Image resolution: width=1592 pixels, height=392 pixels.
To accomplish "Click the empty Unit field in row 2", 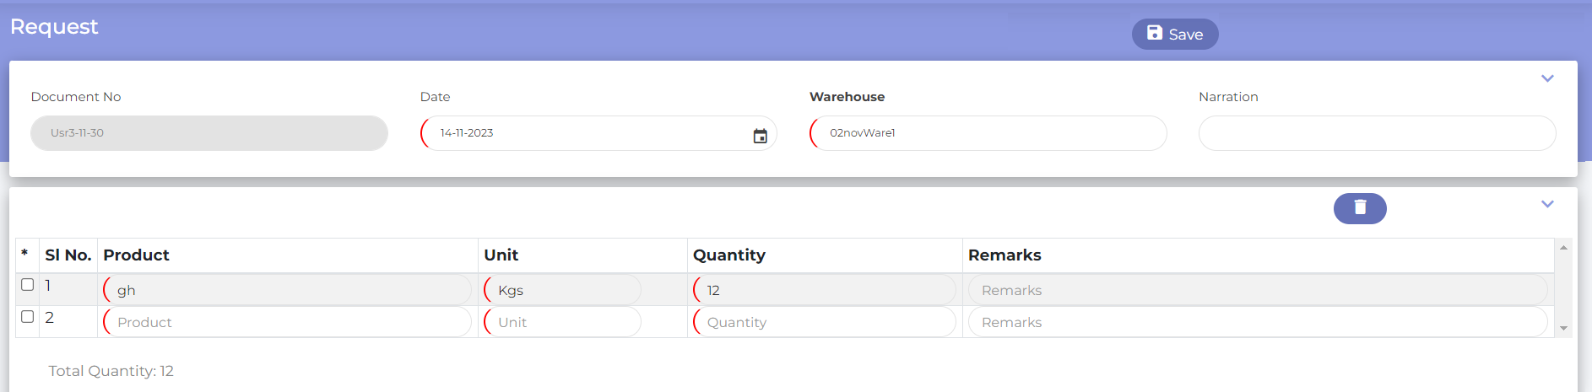I will [562, 322].
